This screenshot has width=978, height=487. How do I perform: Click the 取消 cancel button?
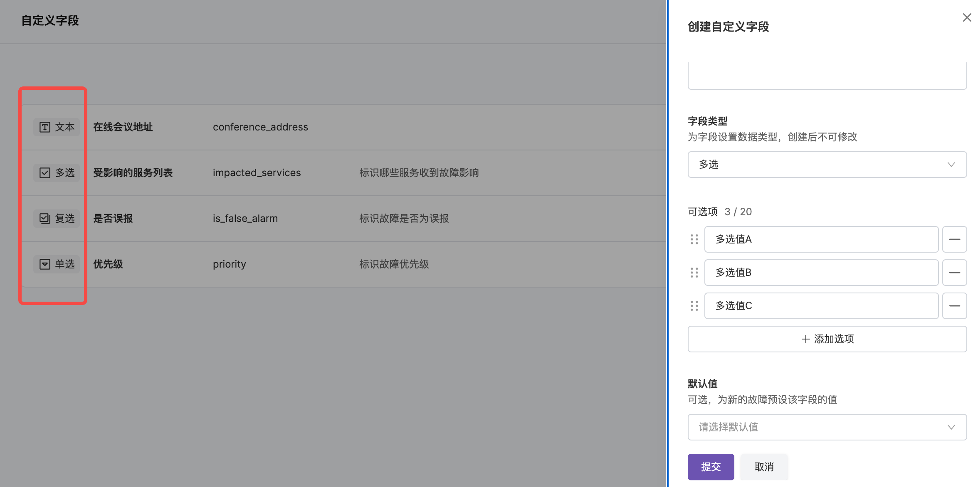pos(764,467)
